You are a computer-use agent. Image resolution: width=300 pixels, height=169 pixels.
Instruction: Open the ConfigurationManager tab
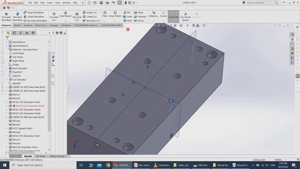pyautogui.click(x=21, y=33)
